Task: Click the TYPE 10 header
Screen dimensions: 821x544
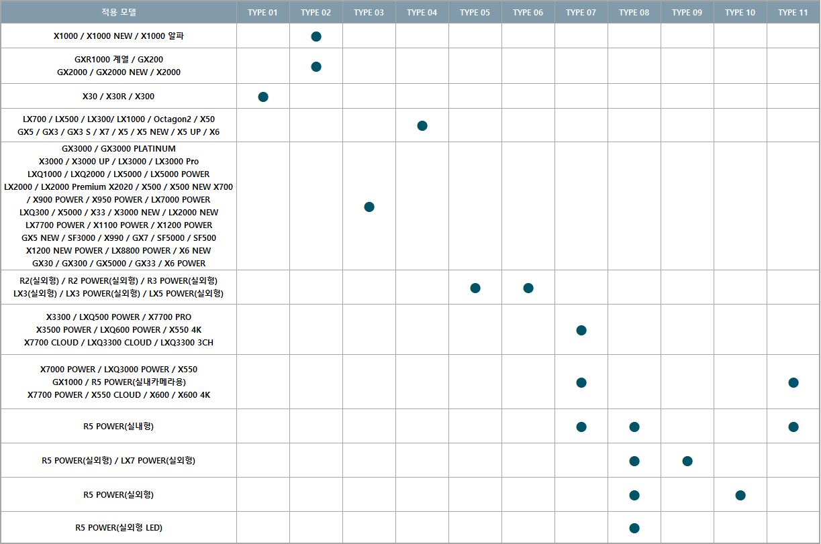Action: point(740,12)
